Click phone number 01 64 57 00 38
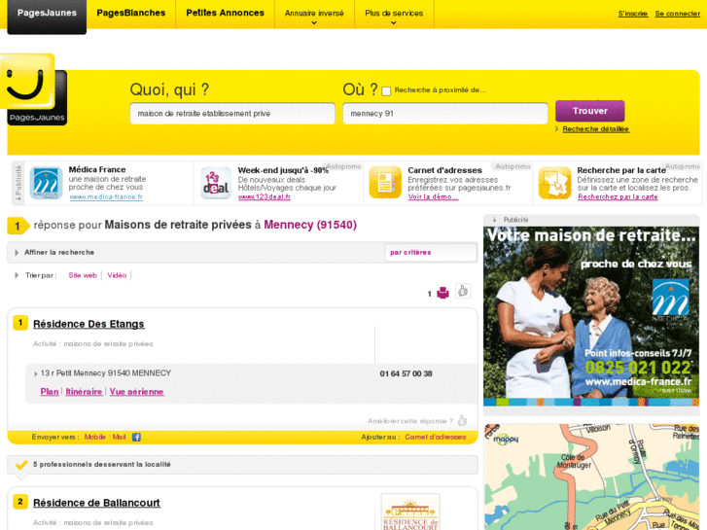707x530 pixels. [406, 374]
